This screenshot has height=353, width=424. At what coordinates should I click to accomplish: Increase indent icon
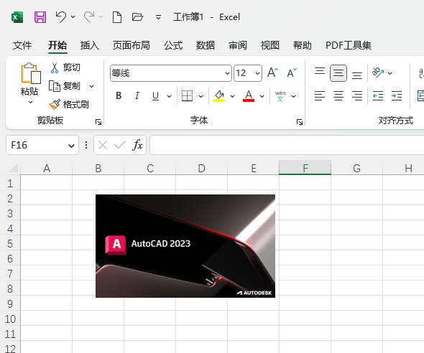coord(397,96)
